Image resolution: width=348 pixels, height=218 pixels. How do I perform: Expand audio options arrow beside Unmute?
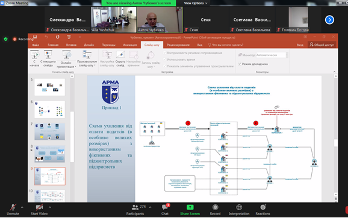pyautogui.click(x=22, y=207)
